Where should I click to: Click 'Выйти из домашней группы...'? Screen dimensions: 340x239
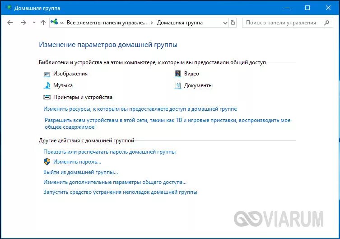[81, 172]
